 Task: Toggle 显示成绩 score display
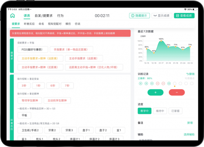click(x=162, y=15)
